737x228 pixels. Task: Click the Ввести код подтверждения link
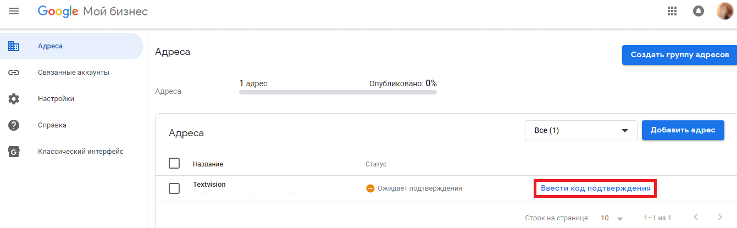point(596,188)
